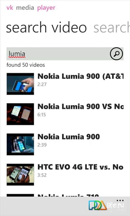The image size is (130, 216).
Task: Play the Nokia Lumia 900 title
Action: click(x=69, y=137)
